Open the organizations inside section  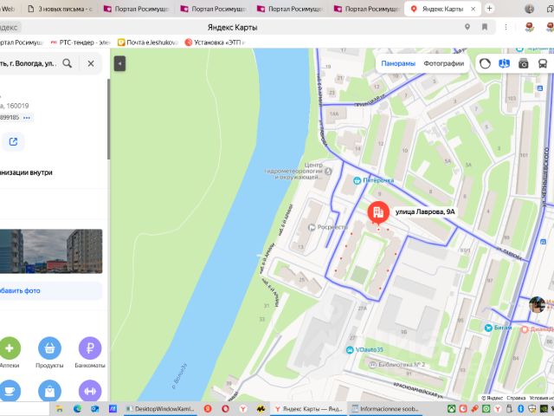coord(26,172)
